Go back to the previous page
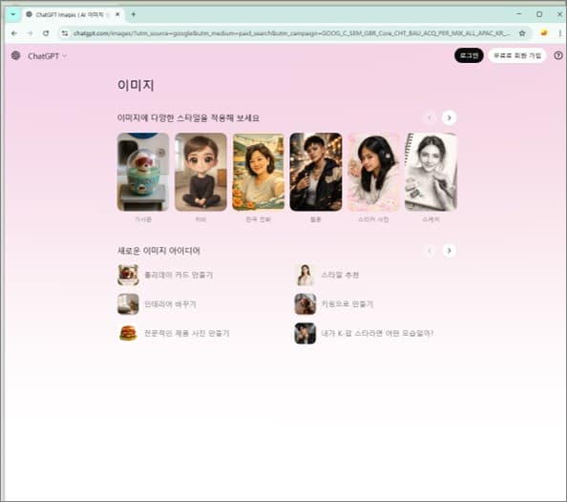 coord(14,33)
